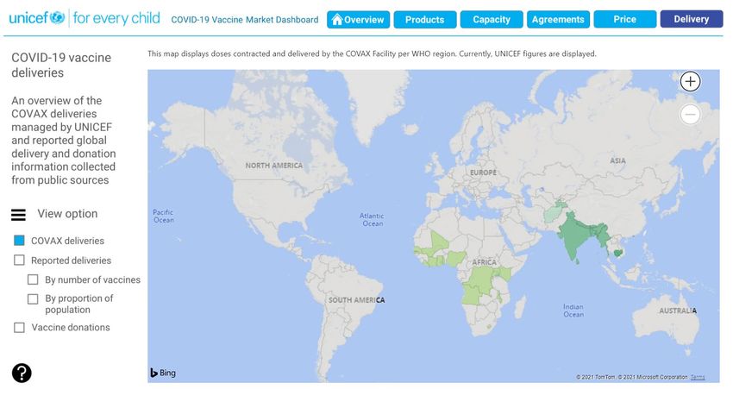733x408 pixels.
Task: Click the Atlantic Ocean label
Action: coord(372,220)
